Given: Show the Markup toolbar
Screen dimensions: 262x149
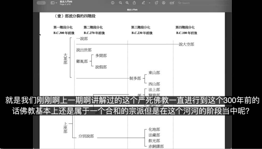Looking at the screenshot, I should tap(164, 3).
